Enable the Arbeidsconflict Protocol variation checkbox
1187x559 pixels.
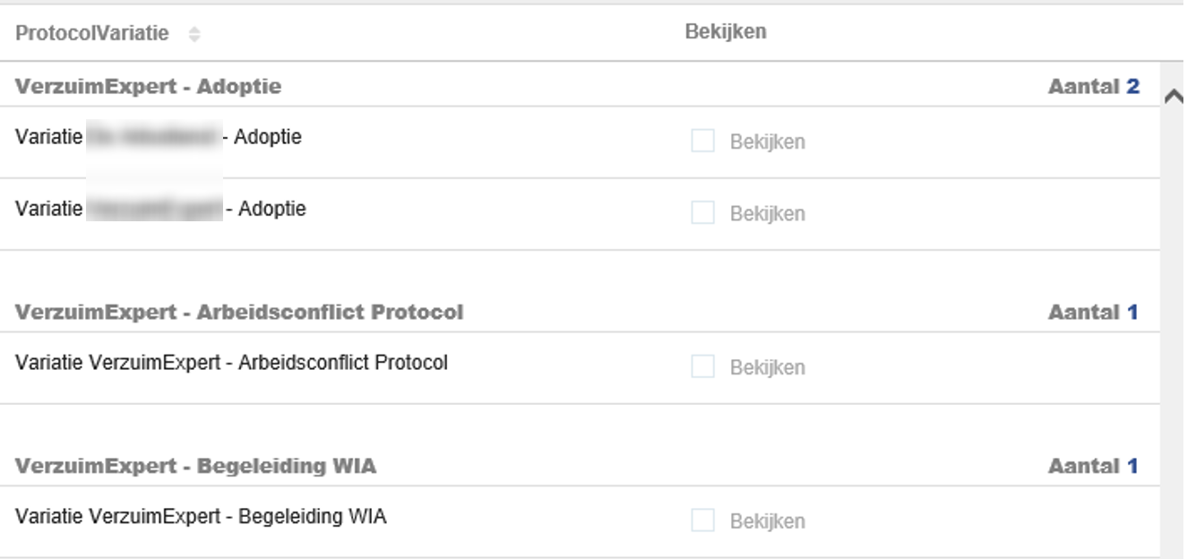pos(702,366)
